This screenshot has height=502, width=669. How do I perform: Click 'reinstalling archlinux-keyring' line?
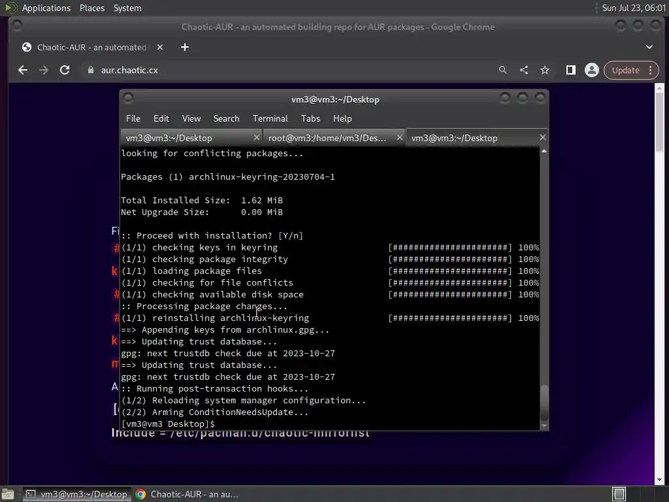[215, 318]
